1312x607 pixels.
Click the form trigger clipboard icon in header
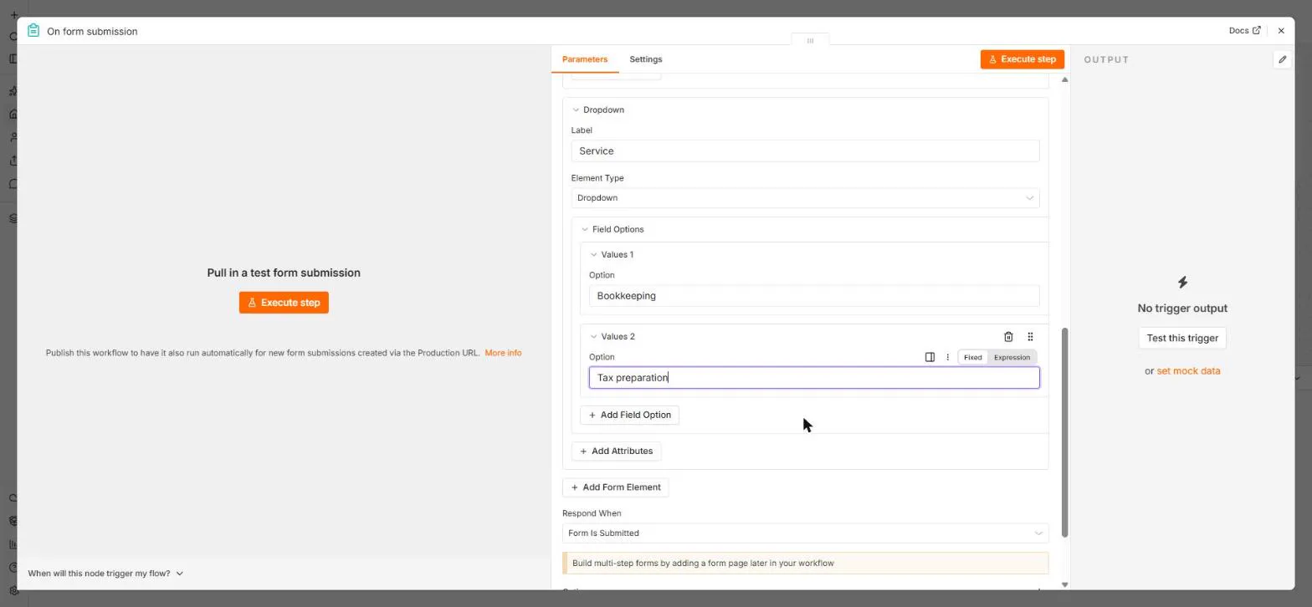[33, 31]
